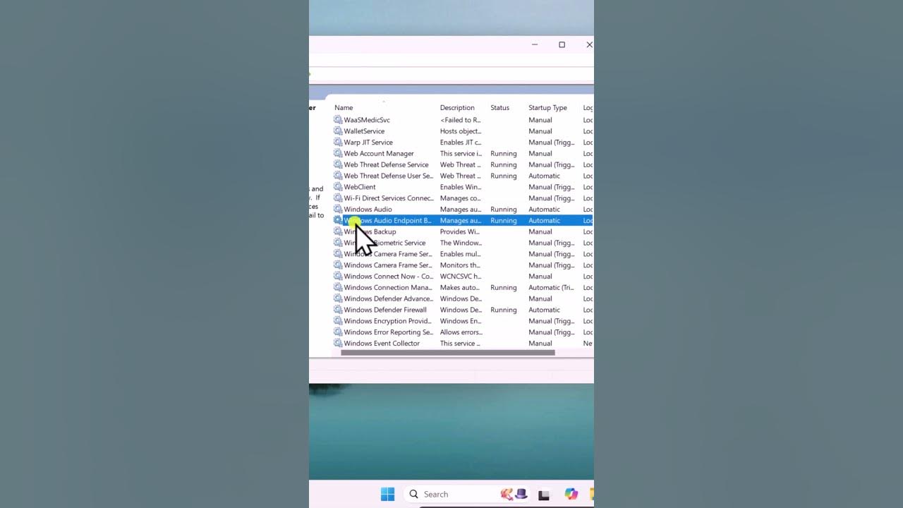Click the Windows Connection Mana... gear icon
The width and height of the screenshot is (903, 508).
point(338,288)
